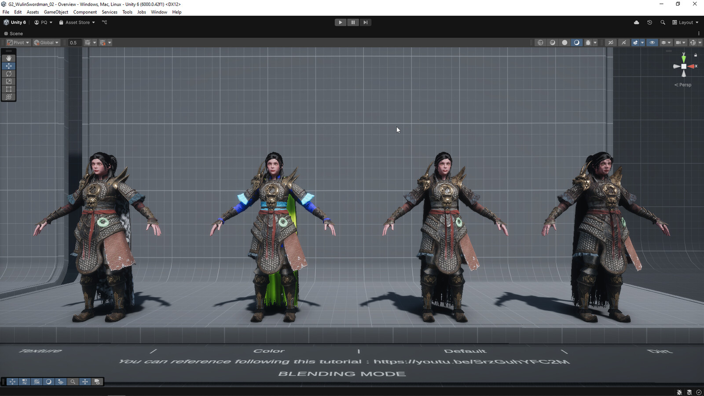Open the Services menu
The height and width of the screenshot is (396, 704).
click(x=110, y=12)
